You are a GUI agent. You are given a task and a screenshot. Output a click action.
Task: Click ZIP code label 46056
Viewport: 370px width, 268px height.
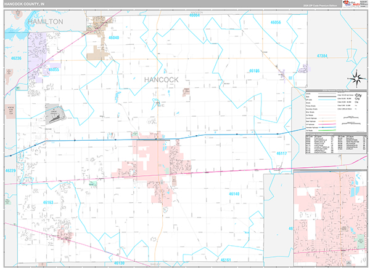coord(276,23)
